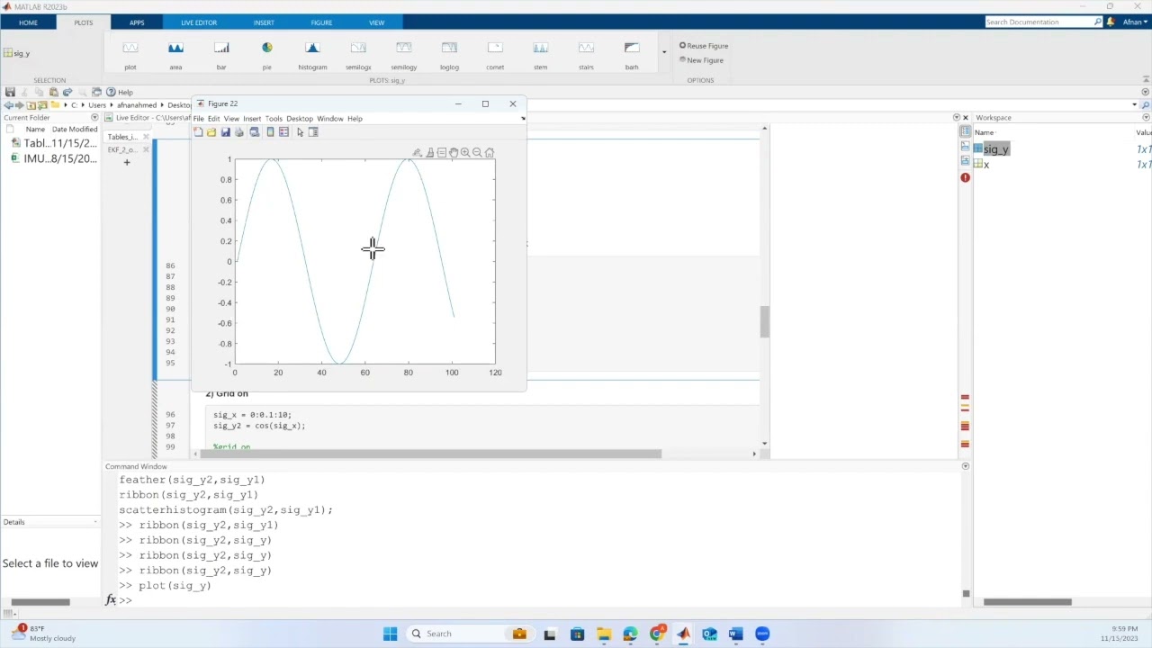This screenshot has width=1152, height=648.
Task: Open MATLAB Help question mark icon
Action: click(x=111, y=92)
